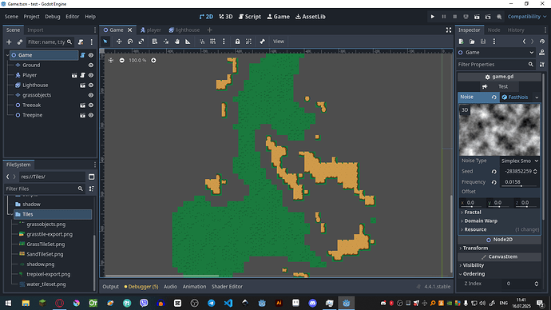Run the project with play button

[x=433, y=17]
